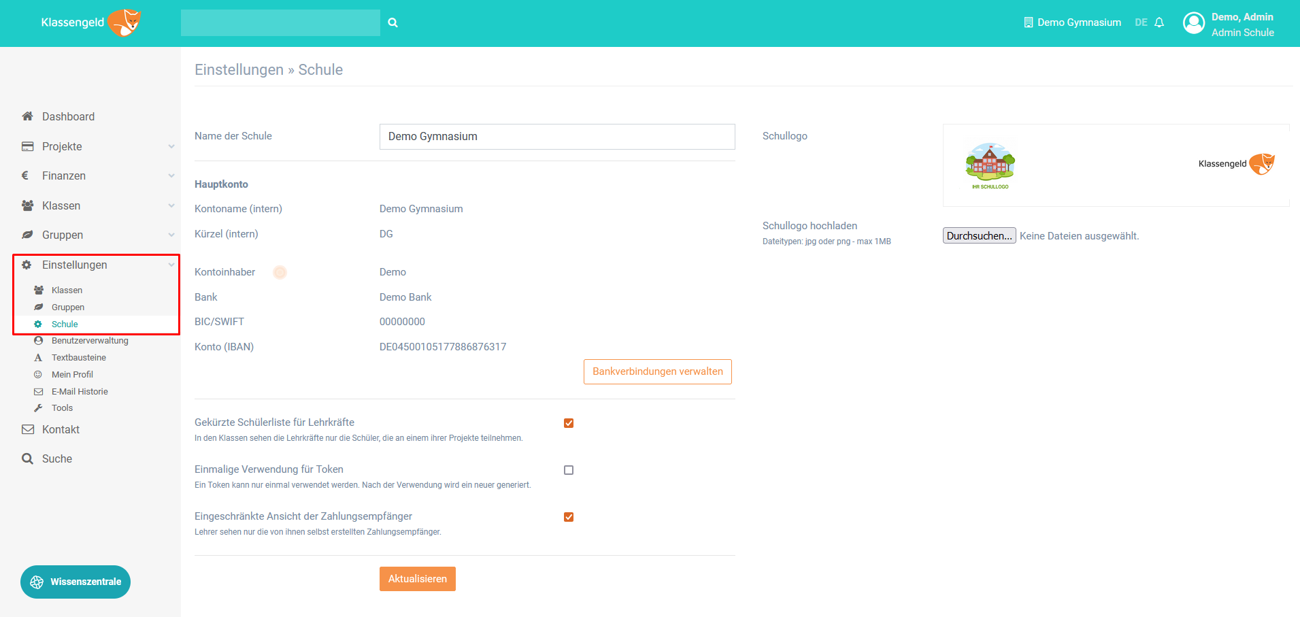Click the Projekte card icon
Image resolution: width=1300 pixels, height=617 pixels.
point(28,146)
